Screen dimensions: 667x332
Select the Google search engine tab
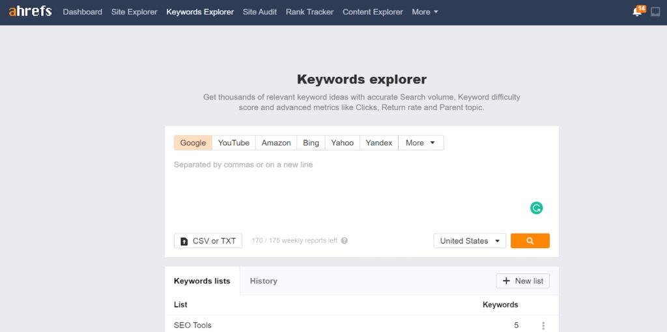click(x=193, y=143)
